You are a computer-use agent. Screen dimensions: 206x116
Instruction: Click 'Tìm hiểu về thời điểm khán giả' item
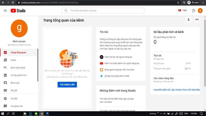tap(117, 100)
